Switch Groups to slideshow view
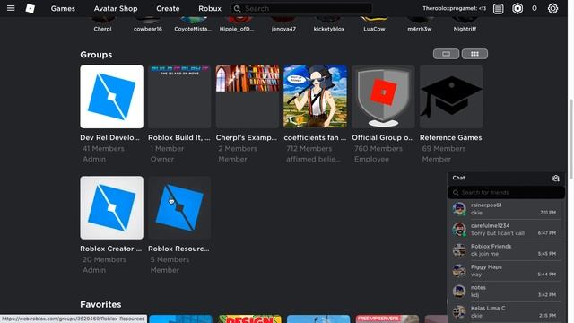This screenshot has width=574, height=323. pyautogui.click(x=446, y=54)
